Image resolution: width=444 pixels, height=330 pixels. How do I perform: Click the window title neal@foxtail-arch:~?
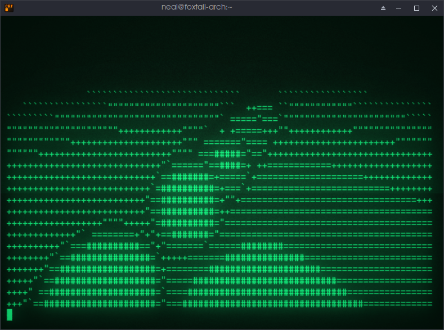197,7
